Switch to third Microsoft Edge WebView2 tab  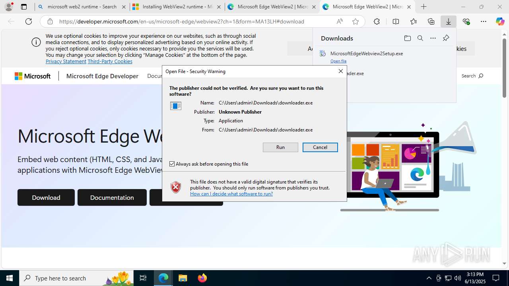(x=272, y=7)
